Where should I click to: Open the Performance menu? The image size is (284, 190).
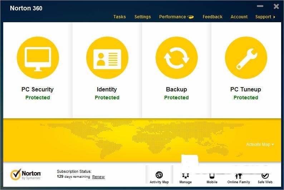click(172, 17)
